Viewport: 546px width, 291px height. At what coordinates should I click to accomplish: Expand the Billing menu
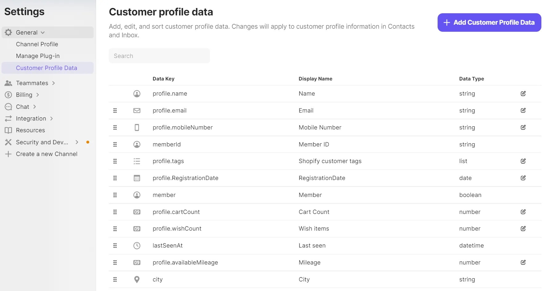(24, 95)
